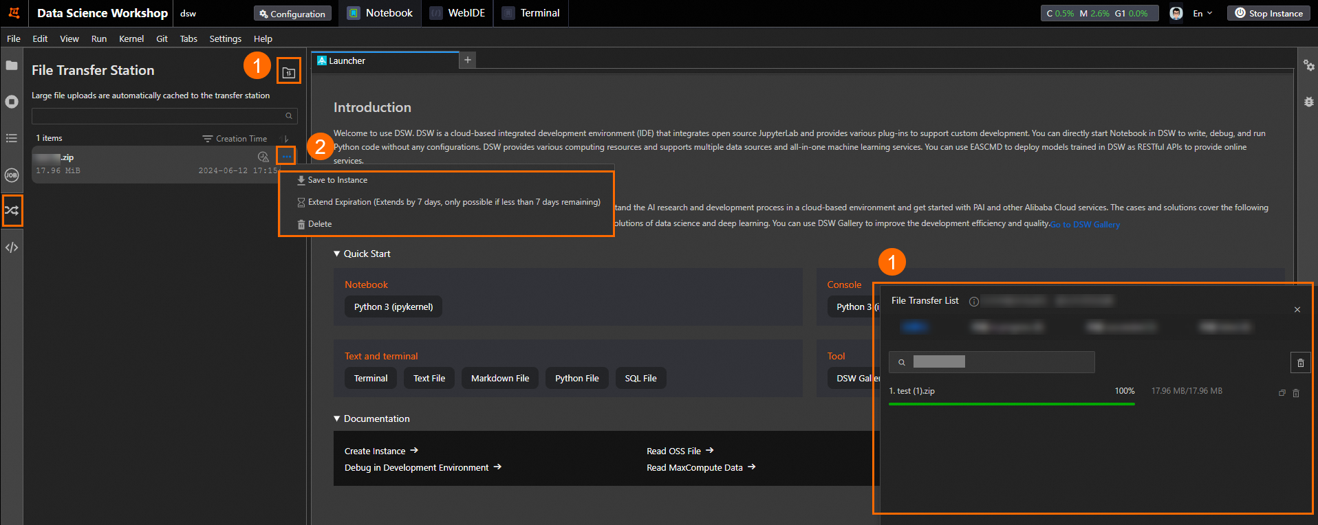
Task: Click the info icon next to File Transfer List
Action: [x=974, y=302]
